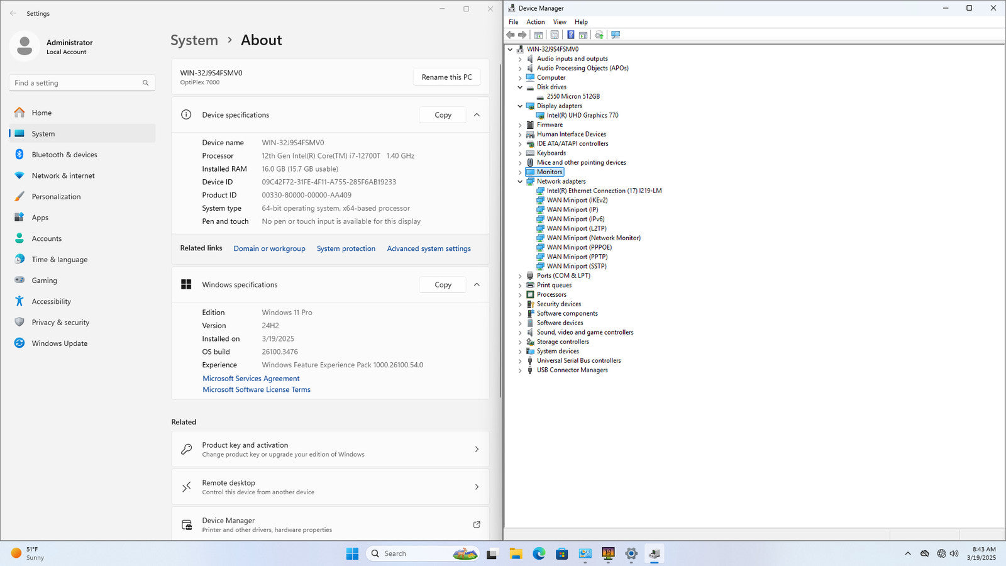Open the File menu in Device Manager
The height and width of the screenshot is (566, 1006).
click(x=514, y=22)
